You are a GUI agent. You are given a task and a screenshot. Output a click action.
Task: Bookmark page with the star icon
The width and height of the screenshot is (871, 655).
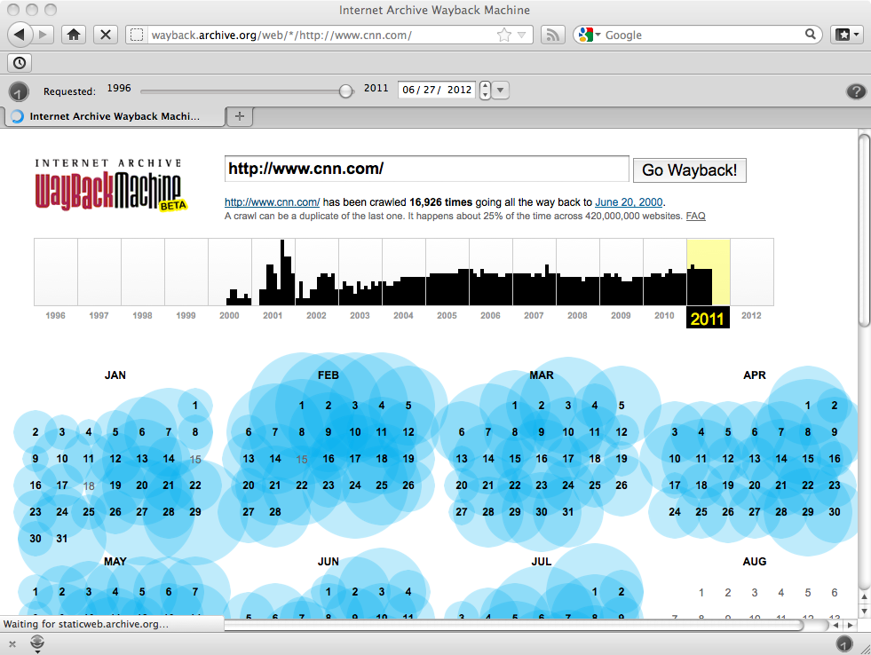pos(503,35)
